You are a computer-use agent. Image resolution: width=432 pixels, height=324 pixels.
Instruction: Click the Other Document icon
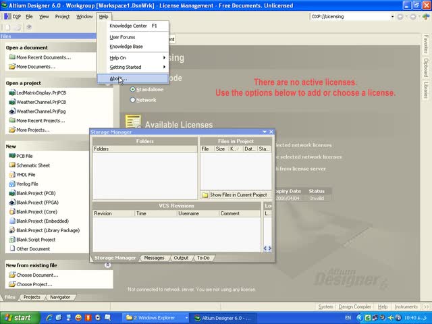[12, 248]
